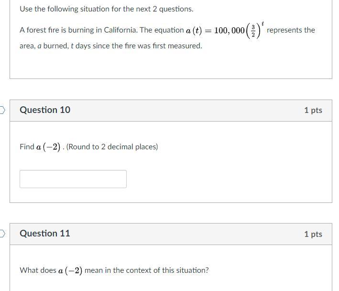
Task: Click the Question 10 answer input box
Action: click(x=73, y=179)
